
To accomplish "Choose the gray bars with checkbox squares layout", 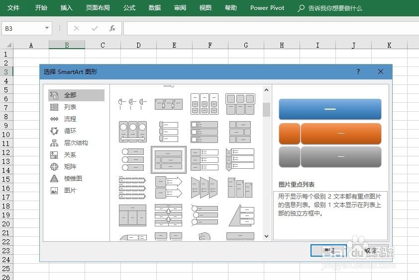I will click(x=205, y=132).
